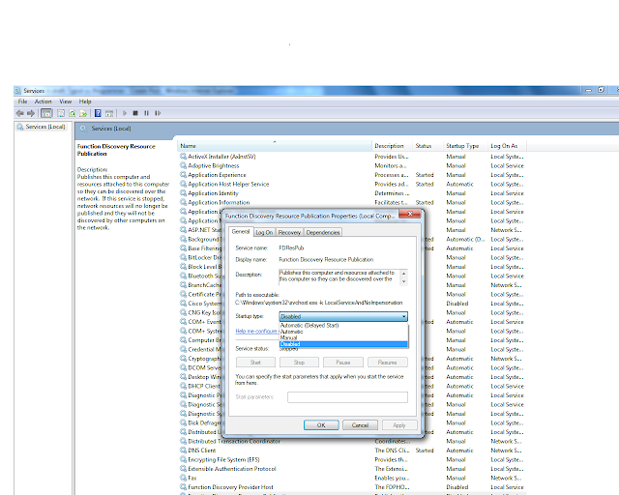
Task: Toggle the Show/Hide Action Pane toolbar icon
Action: 109,113
